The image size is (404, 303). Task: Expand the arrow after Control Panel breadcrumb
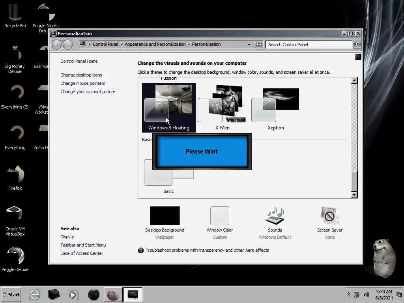click(122, 44)
